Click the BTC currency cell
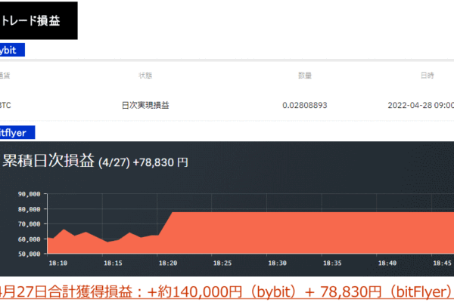This screenshot has width=454, height=302. (6, 105)
